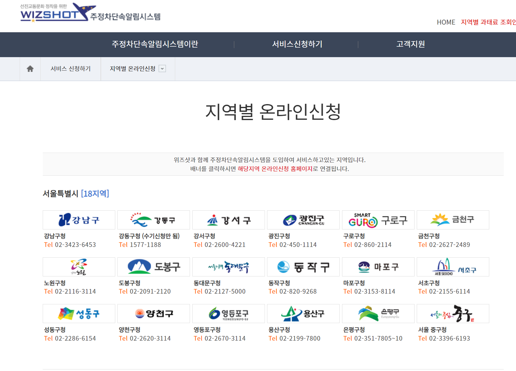The image size is (516, 371).
Task: Click the phone number Tel 02-2600-4221
Action: (x=220, y=245)
